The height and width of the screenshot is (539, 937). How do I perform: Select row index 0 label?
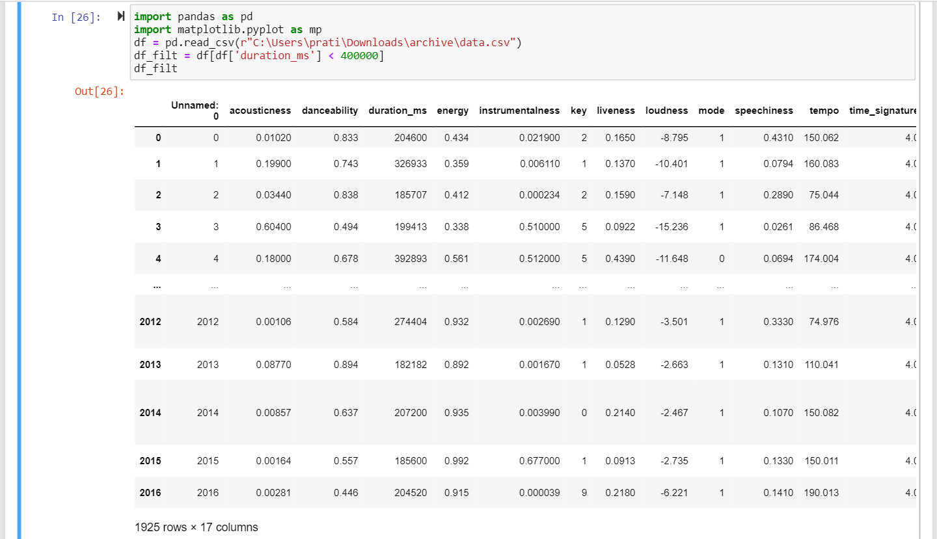click(x=158, y=138)
